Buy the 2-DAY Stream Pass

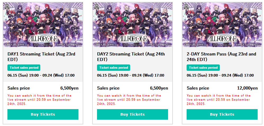coord(222,114)
